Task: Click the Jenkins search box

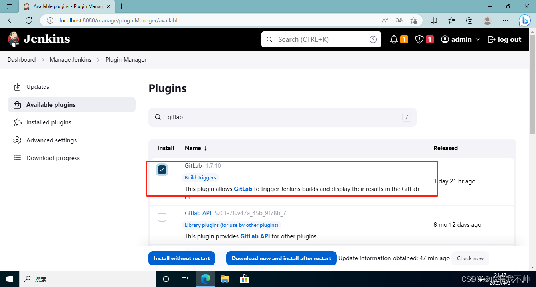Action: tap(321, 39)
